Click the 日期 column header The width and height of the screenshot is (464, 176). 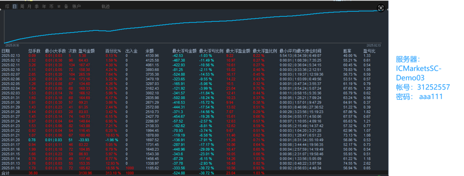click(5, 51)
